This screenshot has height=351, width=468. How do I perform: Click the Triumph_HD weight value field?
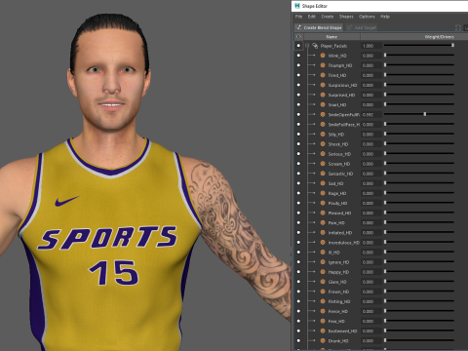371,65
